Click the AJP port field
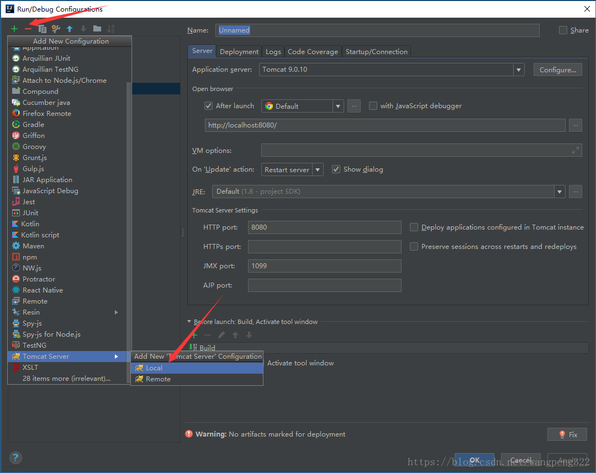Image resolution: width=596 pixels, height=473 pixels. coord(325,285)
